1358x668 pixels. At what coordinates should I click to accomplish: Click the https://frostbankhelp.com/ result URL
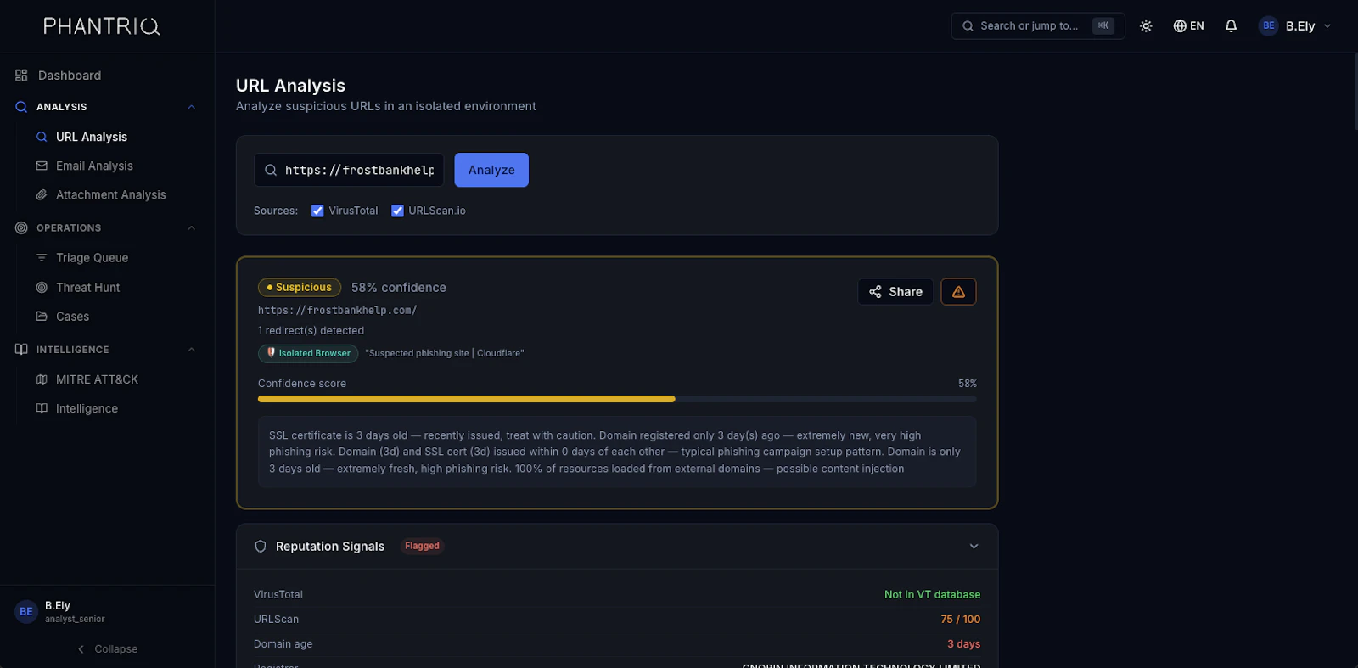point(337,311)
